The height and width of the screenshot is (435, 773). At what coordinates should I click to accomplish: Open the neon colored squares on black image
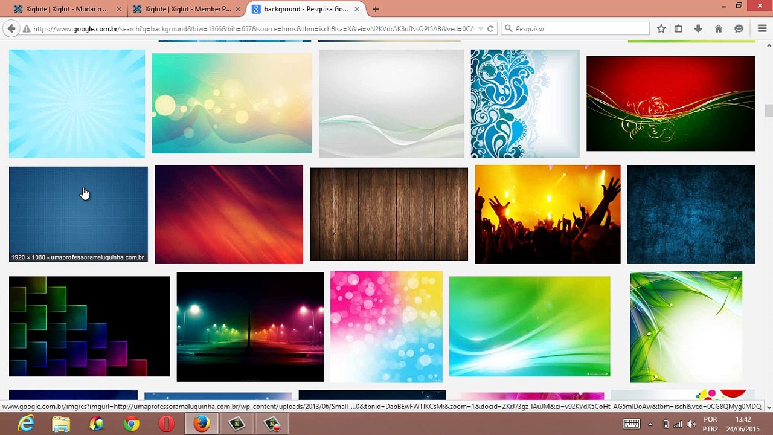tap(89, 326)
